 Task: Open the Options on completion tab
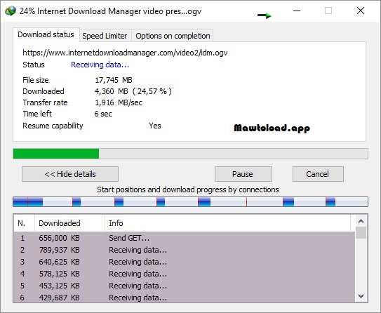[x=173, y=36]
